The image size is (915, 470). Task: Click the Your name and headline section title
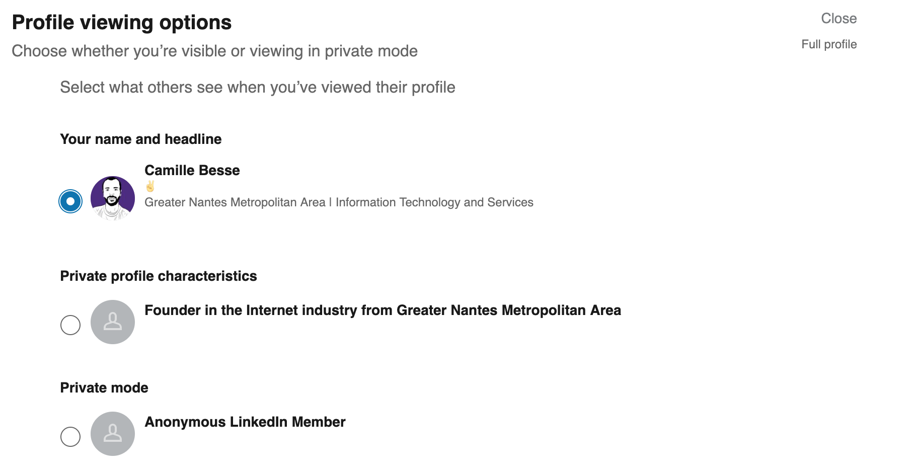(x=141, y=139)
